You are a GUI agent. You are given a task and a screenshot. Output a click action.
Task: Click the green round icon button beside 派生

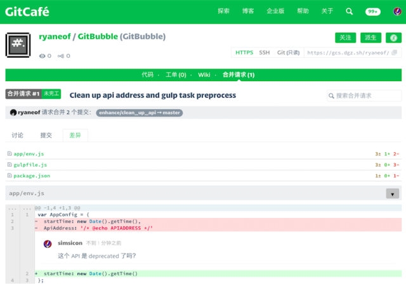coord(393,38)
